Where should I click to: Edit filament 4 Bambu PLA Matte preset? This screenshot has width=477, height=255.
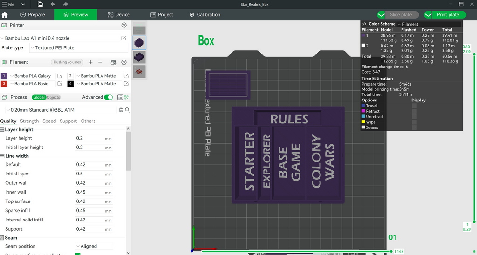click(x=126, y=84)
